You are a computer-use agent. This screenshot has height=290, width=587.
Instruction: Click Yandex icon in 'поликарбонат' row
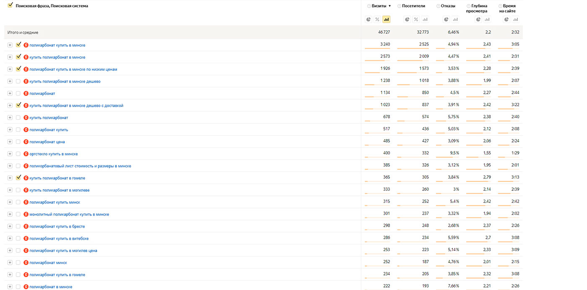(x=26, y=93)
